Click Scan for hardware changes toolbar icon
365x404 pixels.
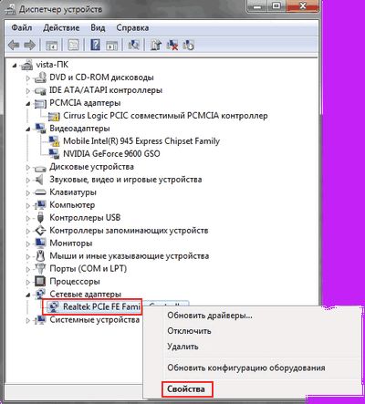pos(133,46)
